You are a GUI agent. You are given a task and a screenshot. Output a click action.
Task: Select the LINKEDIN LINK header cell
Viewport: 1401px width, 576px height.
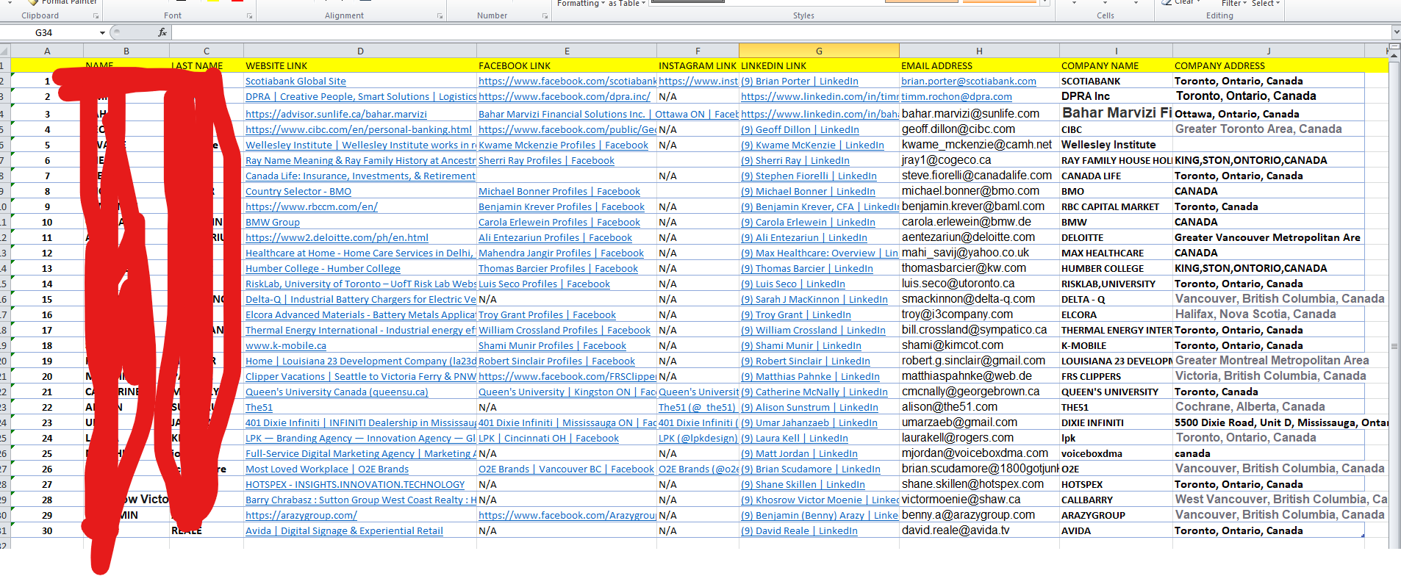(819, 66)
